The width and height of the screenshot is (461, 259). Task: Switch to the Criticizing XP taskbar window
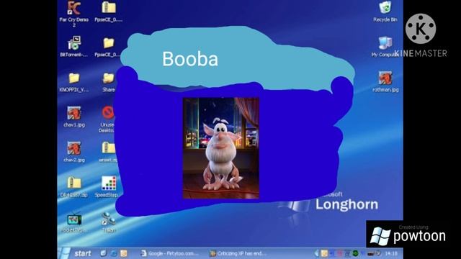[238, 253]
